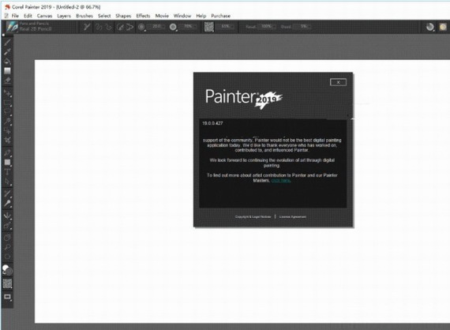This screenshot has height=330, width=450.
Task: Click the version number 19.0.0.427
Action: point(212,123)
